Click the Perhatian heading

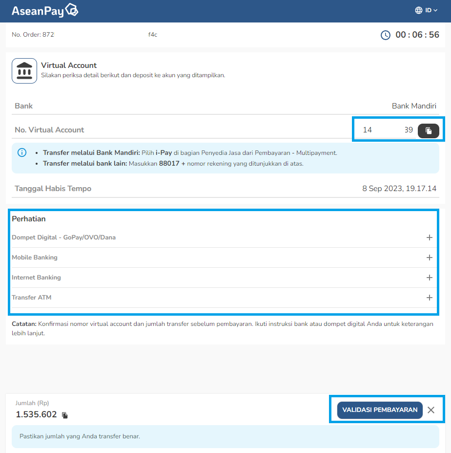coord(29,219)
